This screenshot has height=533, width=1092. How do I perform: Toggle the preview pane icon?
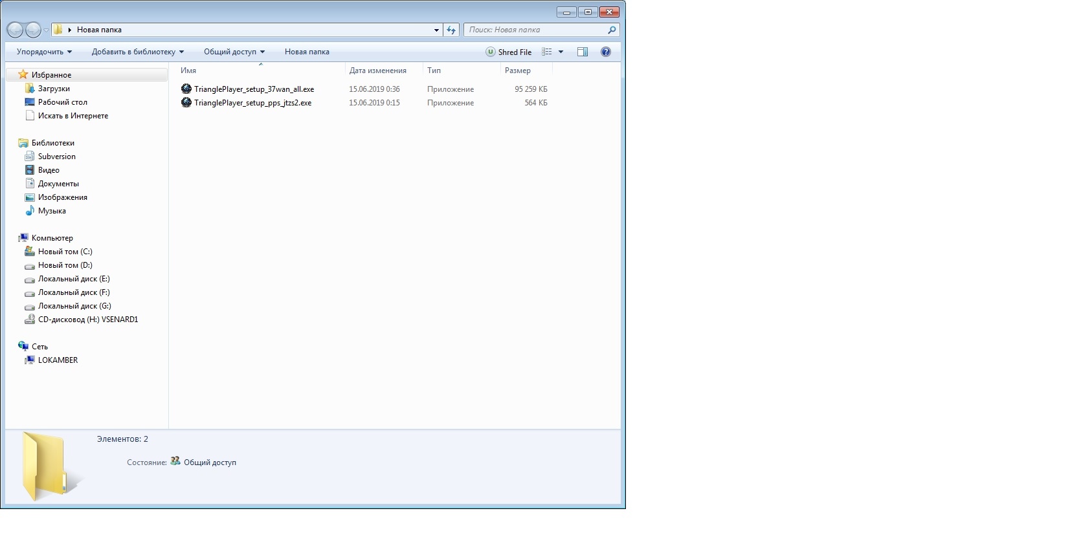(x=582, y=52)
